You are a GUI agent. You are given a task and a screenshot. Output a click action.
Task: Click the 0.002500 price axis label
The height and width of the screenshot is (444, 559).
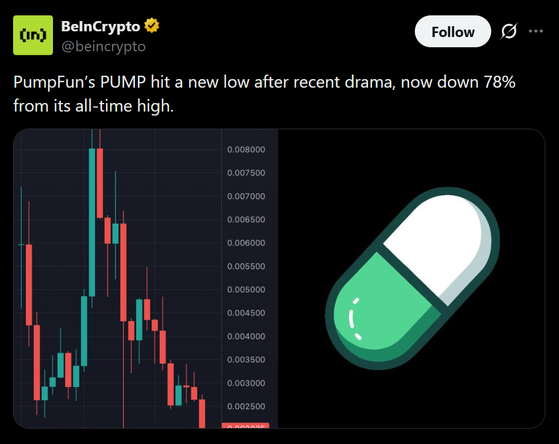coord(246,406)
